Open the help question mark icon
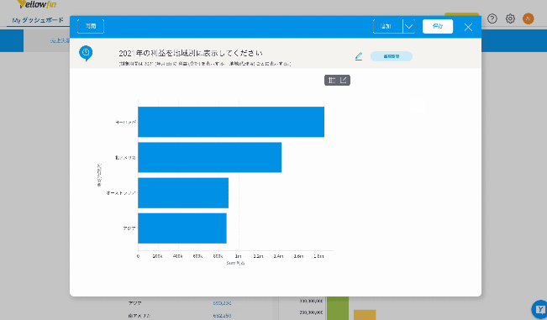 click(x=492, y=18)
